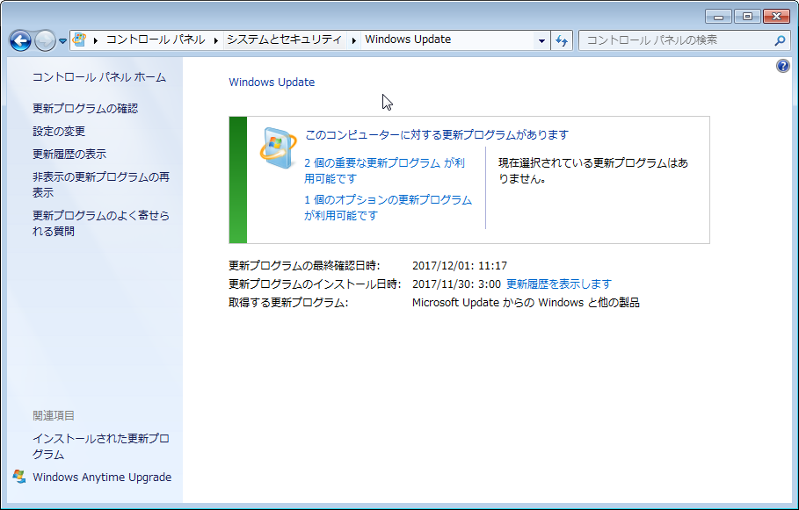Click the Windows Anytime Upgrade flag icon
Image resolution: width=799 pixels, height=510 pixels.
(x=19, y=477)
